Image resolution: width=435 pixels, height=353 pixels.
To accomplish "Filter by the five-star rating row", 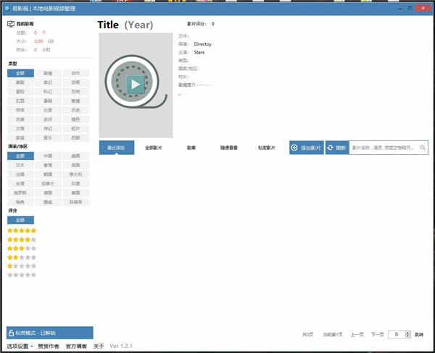I will [x=22, y=230].
